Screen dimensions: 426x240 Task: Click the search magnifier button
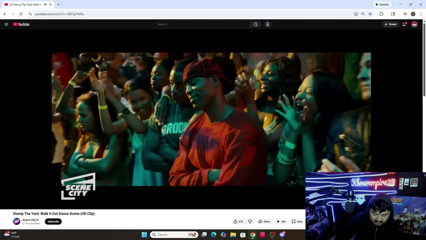click(256, 24)
